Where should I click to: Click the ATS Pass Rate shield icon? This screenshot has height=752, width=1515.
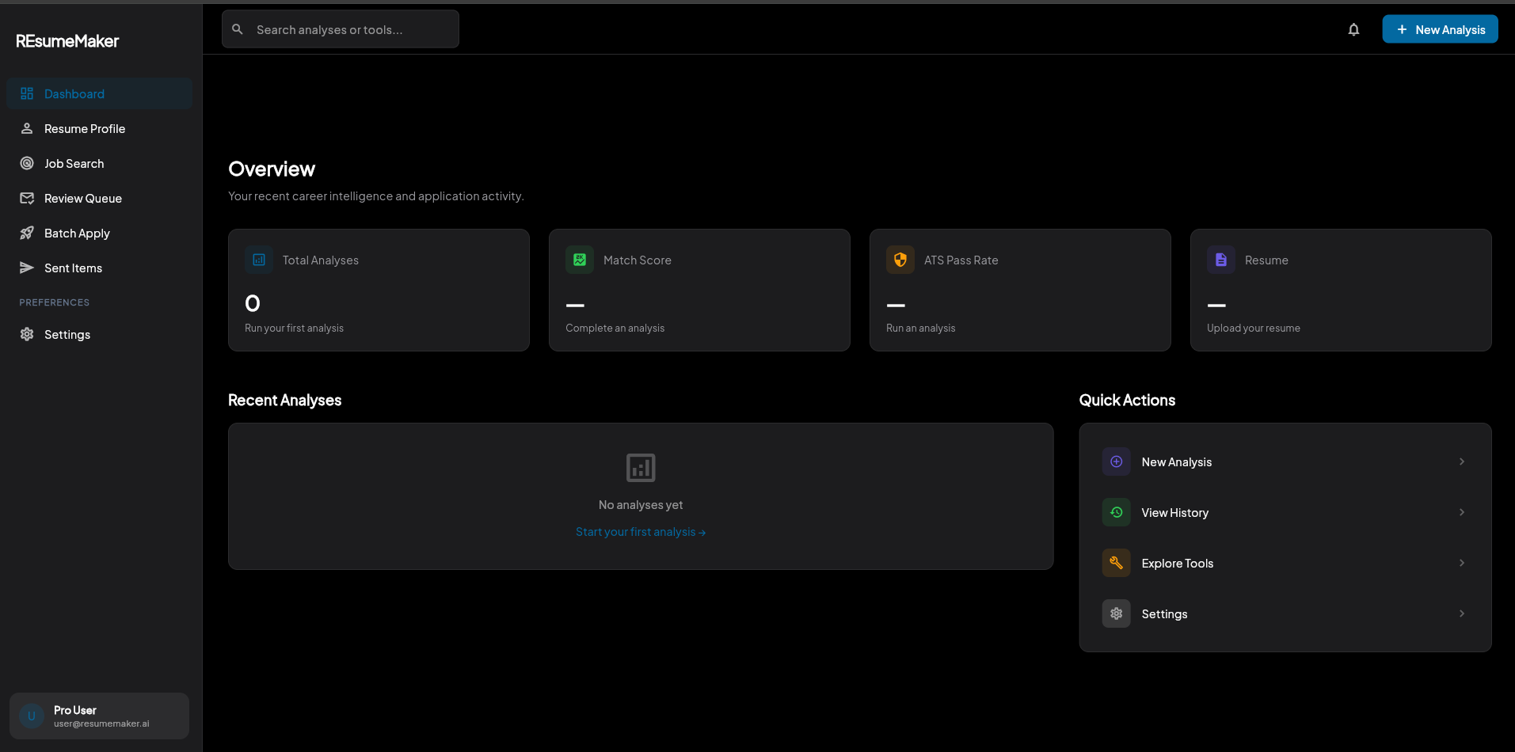[x=900, y=260]
